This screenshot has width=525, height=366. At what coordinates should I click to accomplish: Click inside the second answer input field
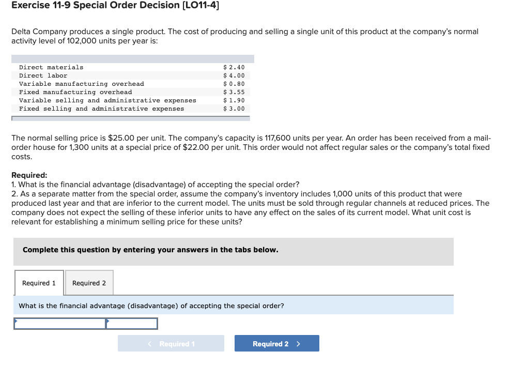[x=132, y=323]
